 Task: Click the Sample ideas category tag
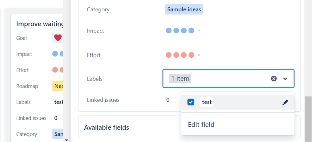[184, 9]
